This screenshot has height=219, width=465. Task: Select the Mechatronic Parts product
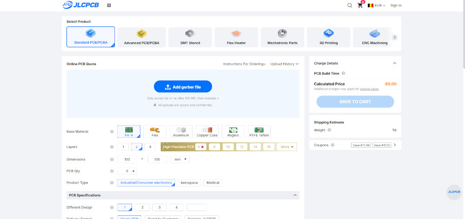[x=282, y=37]
